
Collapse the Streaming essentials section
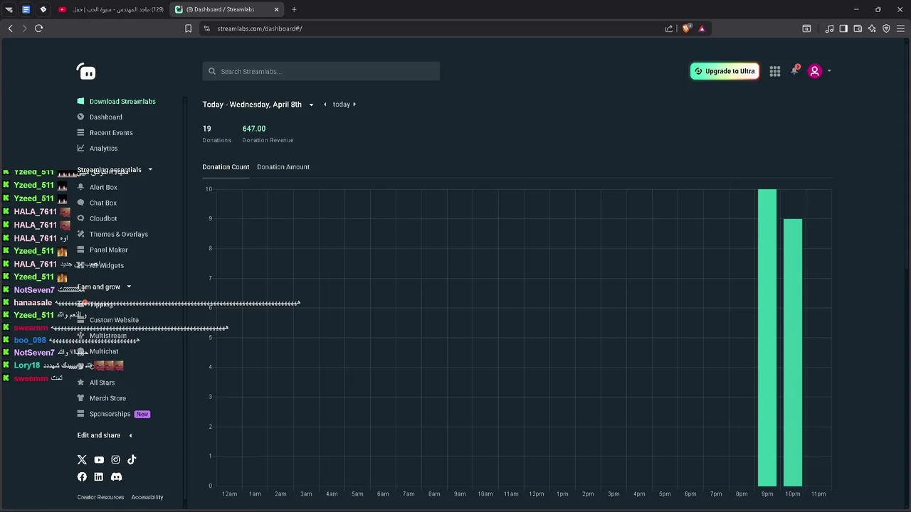(150, 170)
